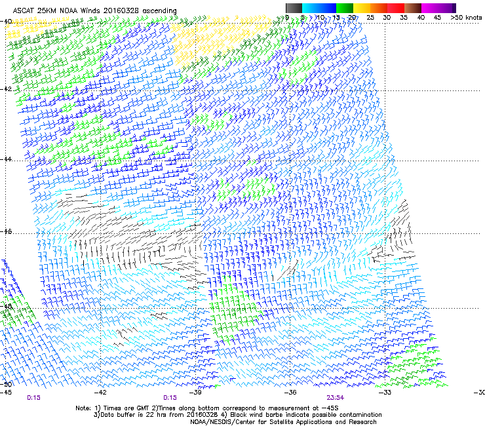Click the chart title 'ASCAT 25KM NOAA Winds 20160328 ascending'
Image resolution: width=485 pixels, height=426 pixels.
(x=94, y=10)
